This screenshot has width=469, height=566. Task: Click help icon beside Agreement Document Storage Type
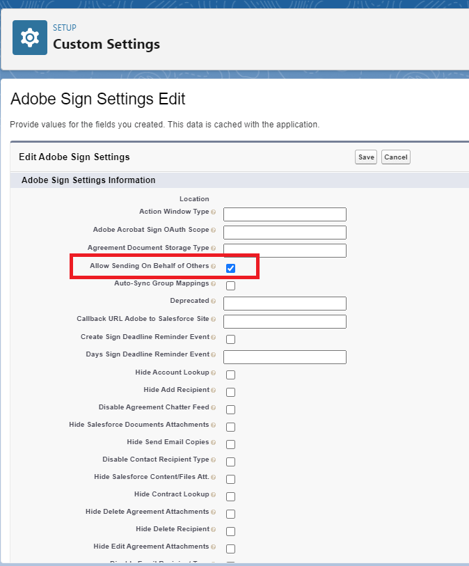[213, 248]
